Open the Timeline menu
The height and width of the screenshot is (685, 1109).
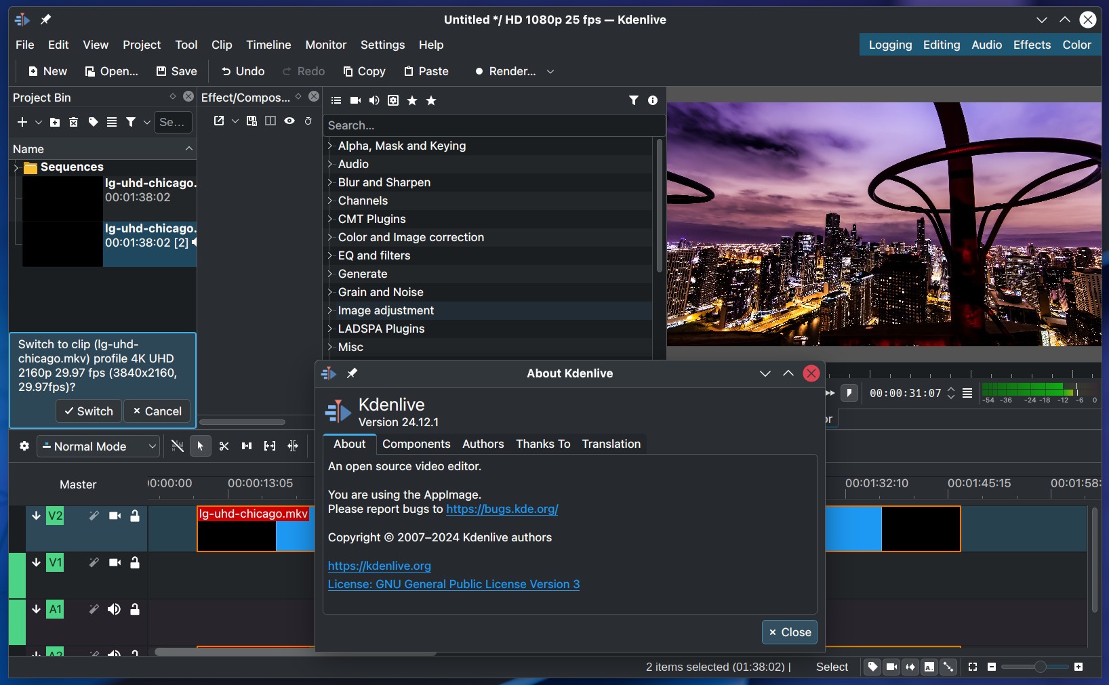click(268, 45)
